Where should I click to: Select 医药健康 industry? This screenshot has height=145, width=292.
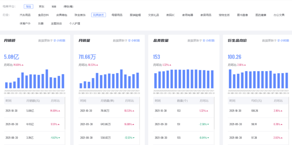(261, 15)
